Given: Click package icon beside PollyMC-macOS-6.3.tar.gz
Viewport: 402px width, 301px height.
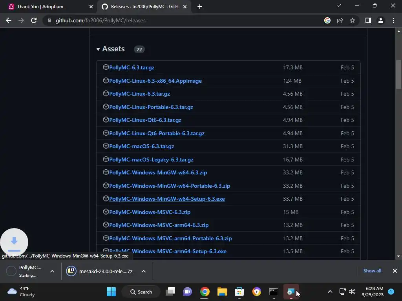Looking at the screenshot, I should [x=106, y=146].
